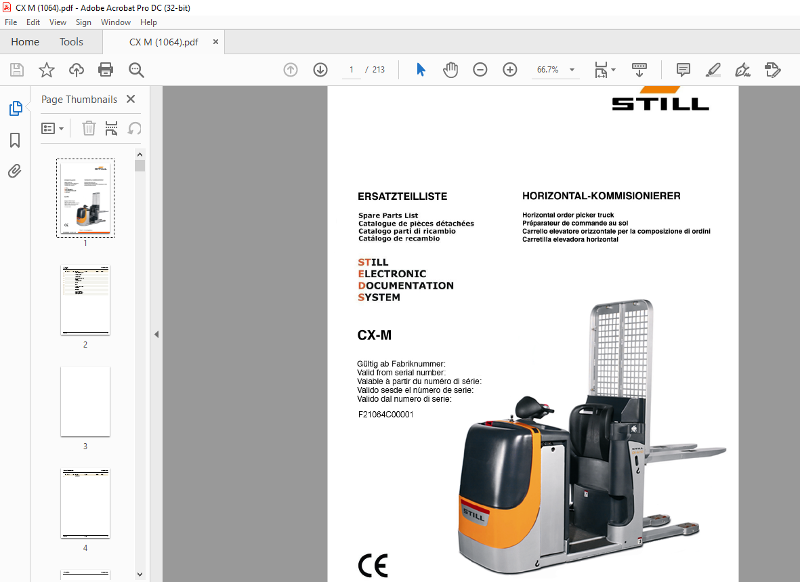Click the thumbnail panel scrollbar thumb
800x582 pixels.
(140, 166)
